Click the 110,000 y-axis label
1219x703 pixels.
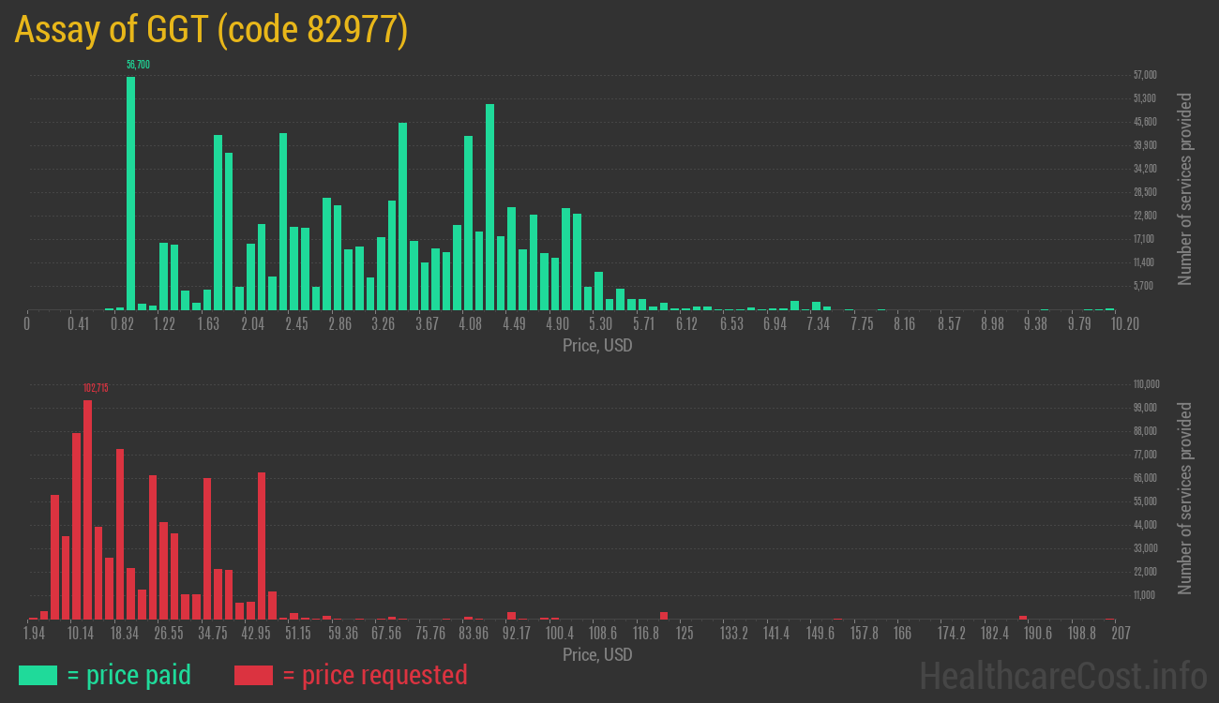pyautogui.click(x=1147, y=384)
